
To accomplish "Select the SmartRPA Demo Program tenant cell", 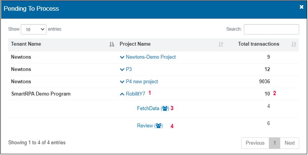I will pos(41,94).
